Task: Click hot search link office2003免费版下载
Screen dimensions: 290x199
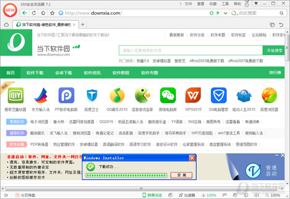Action: pos(207,61)
